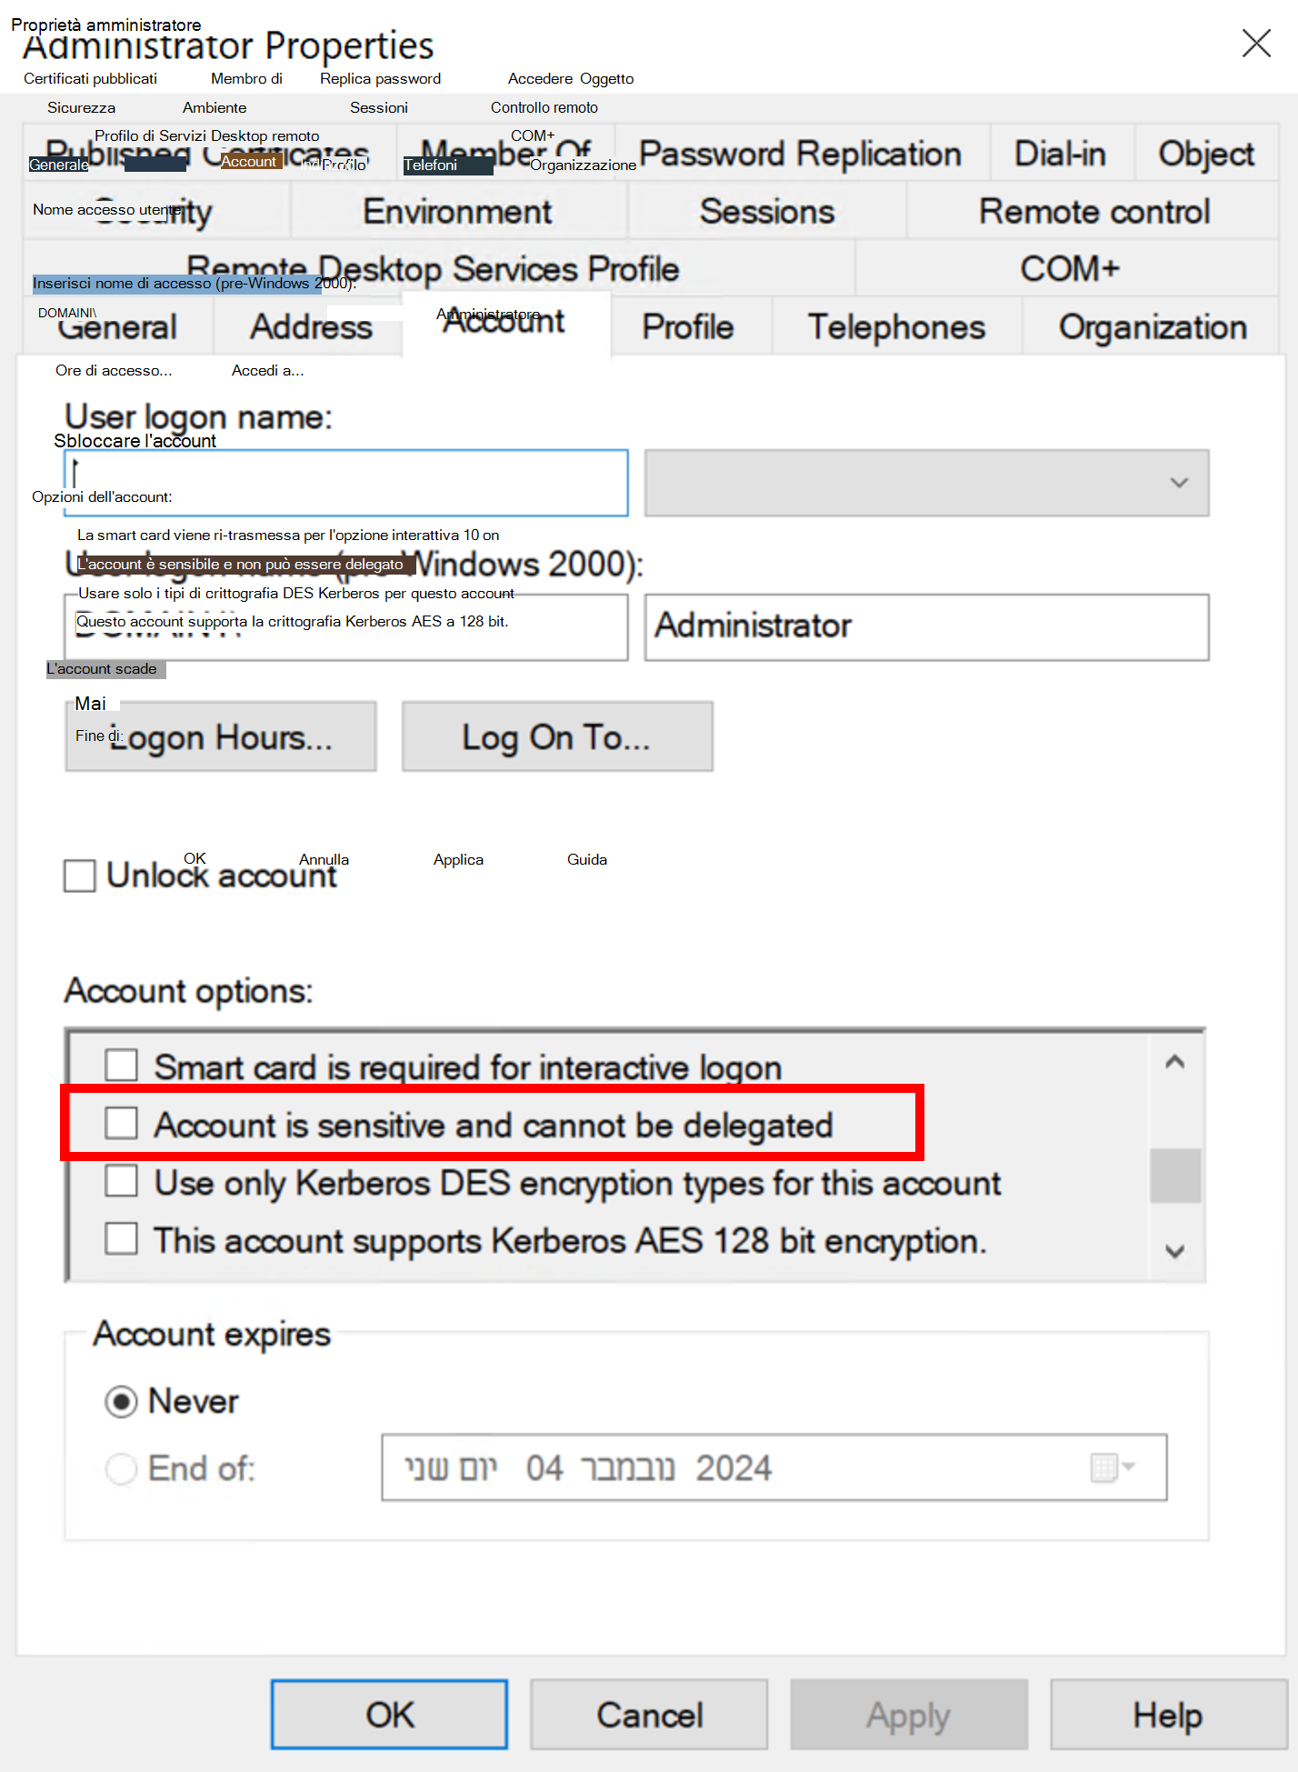Screen dimensions: 1298x1772
Task: Open the Remote control tab
Action: click(x=1093, y=211)
